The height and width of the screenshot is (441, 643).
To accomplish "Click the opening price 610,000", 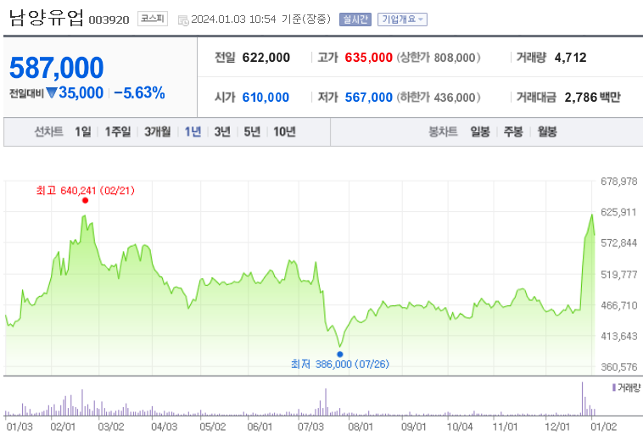I will (266, 98).
